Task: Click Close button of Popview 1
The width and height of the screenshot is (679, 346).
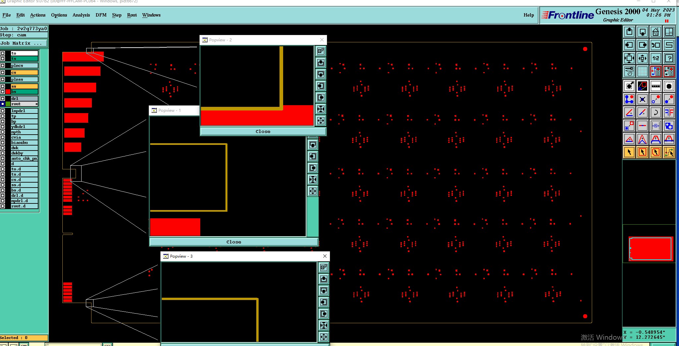Action: (234, 242)
